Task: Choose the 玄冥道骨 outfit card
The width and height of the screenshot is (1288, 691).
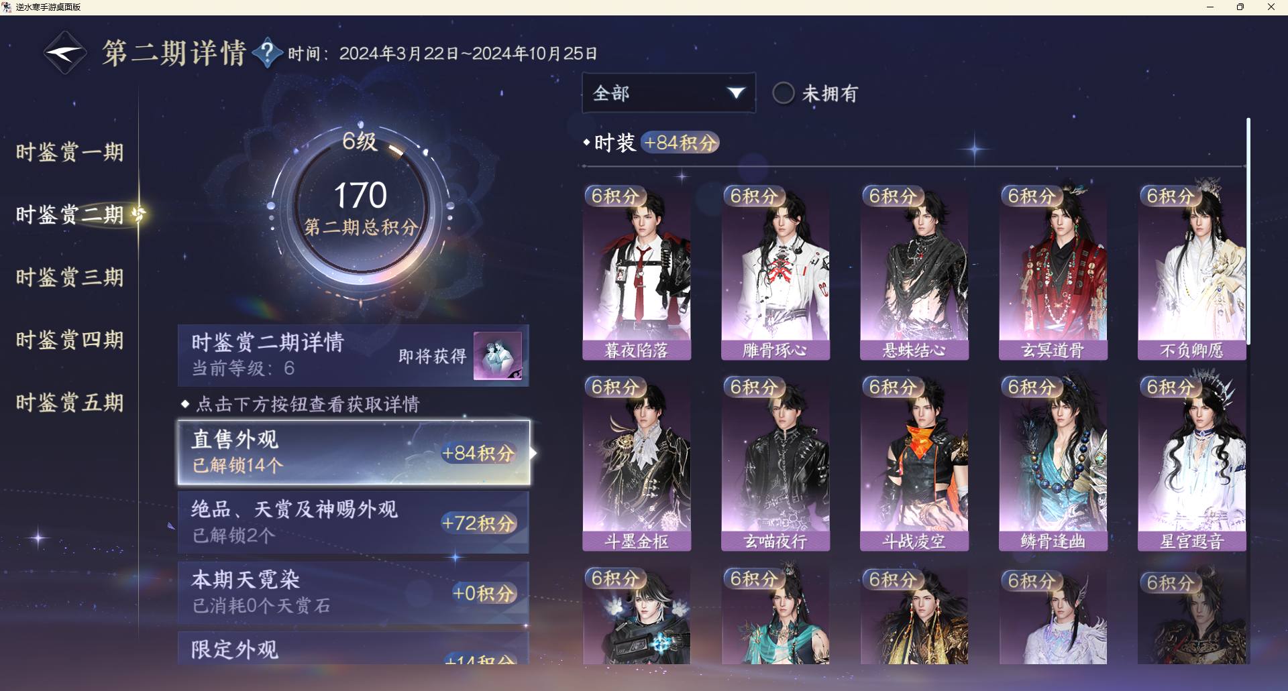Action: tap(1053, 273)
